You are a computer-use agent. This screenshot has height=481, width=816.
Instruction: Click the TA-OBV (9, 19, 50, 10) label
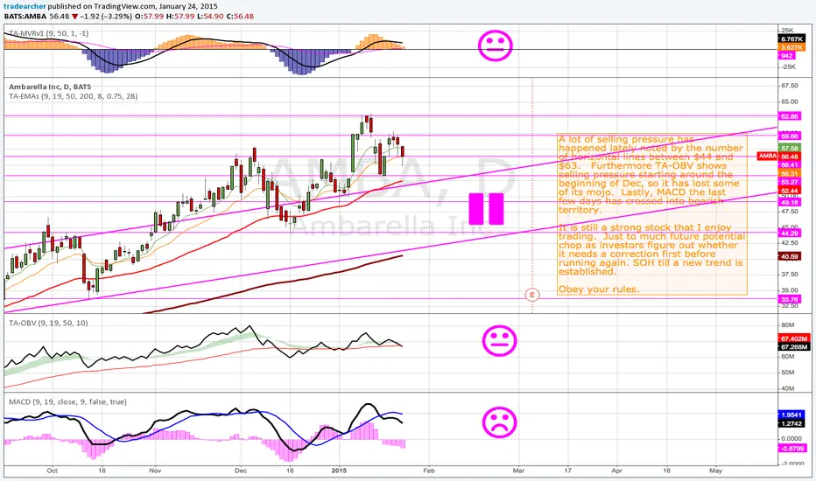point(48,323)
